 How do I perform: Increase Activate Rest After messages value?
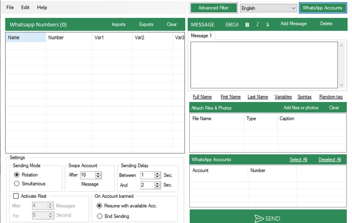50,204
